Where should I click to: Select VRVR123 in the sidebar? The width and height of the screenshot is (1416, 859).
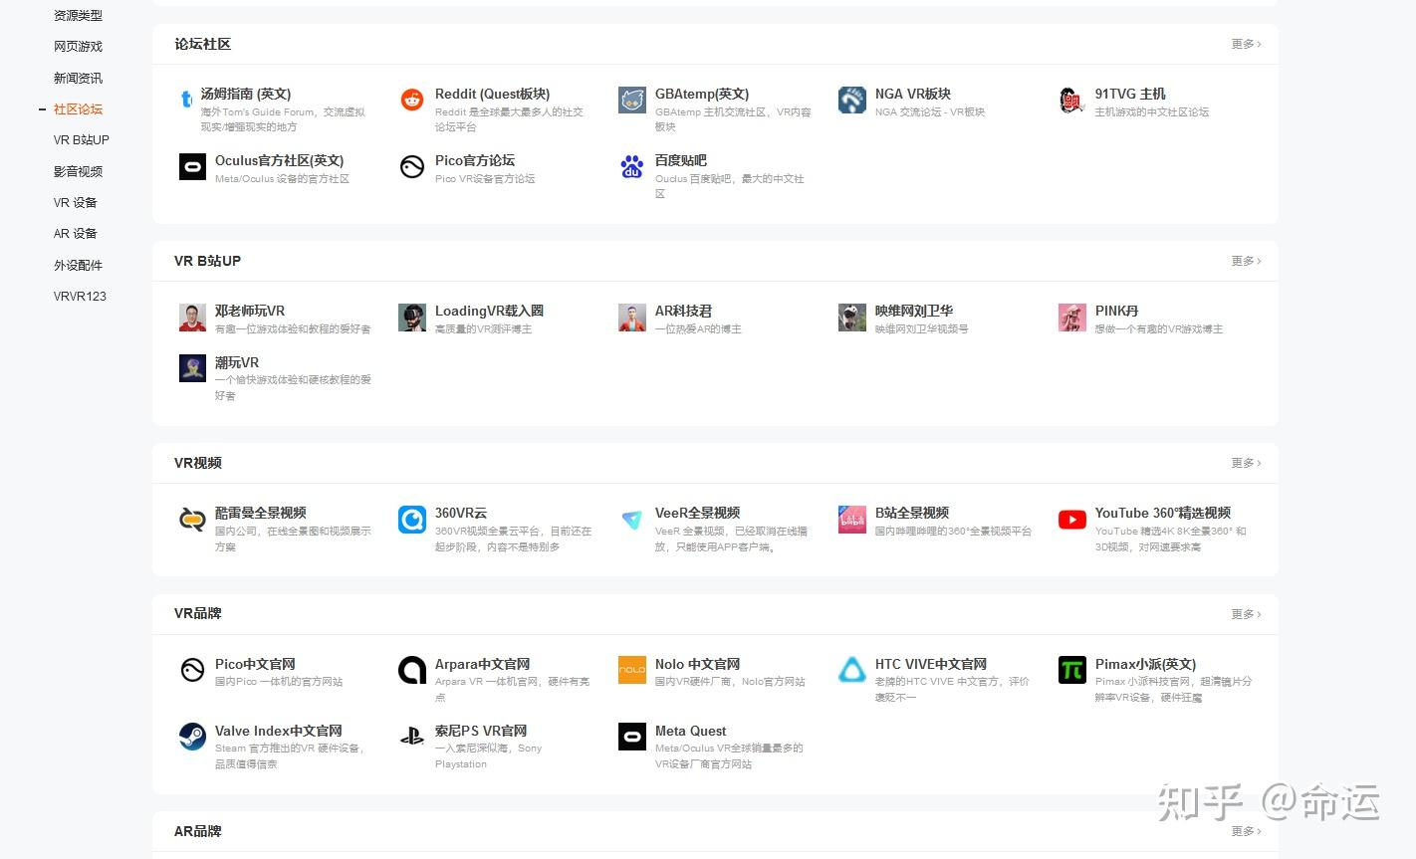tap(80, 296)
